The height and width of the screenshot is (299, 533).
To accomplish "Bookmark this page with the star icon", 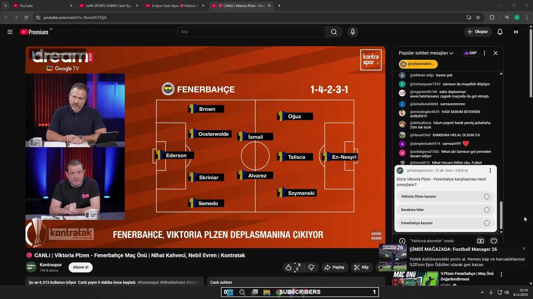I will coord(478,17).
